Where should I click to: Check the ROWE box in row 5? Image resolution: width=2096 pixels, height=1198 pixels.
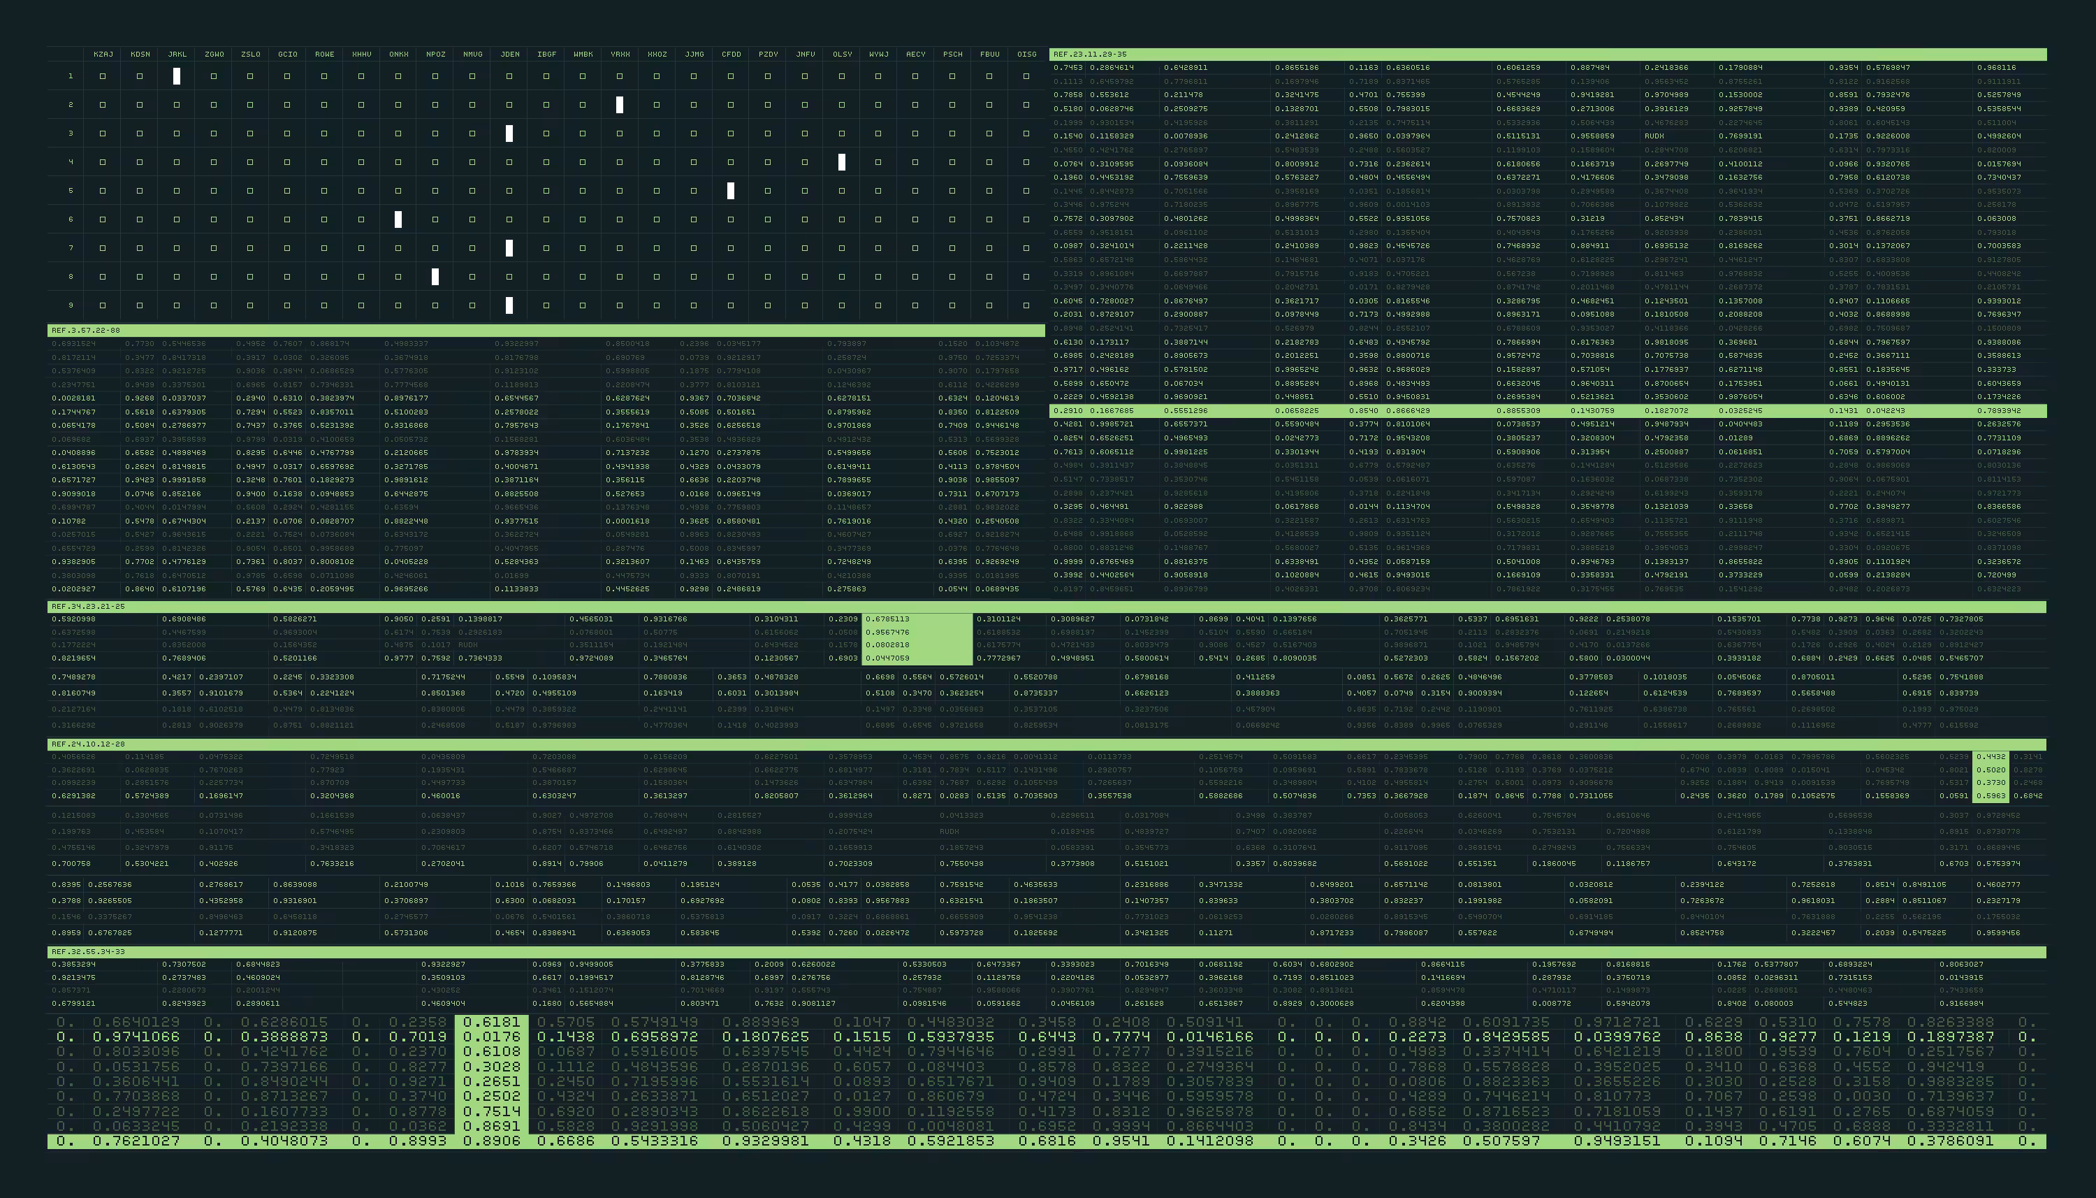coord(324,191)
